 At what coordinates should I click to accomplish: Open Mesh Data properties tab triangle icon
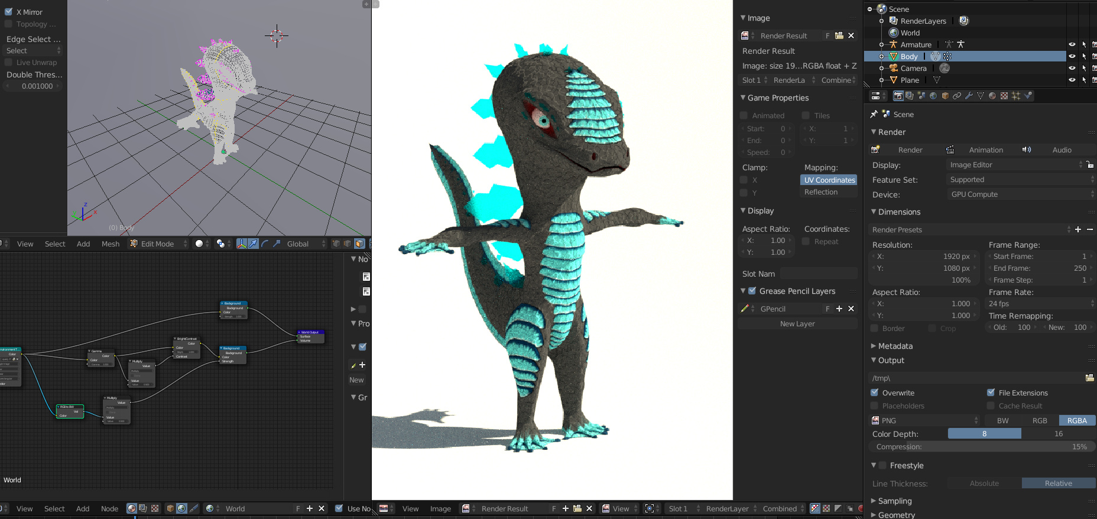981,96
